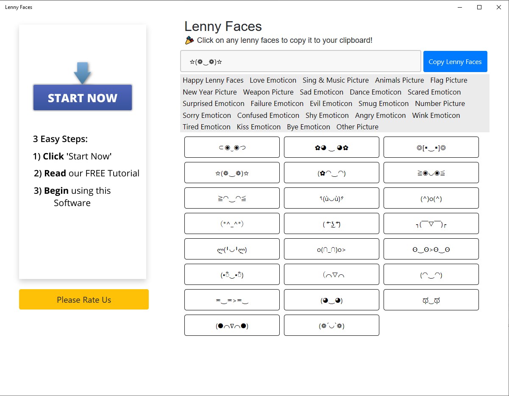509x396 pixels.
Task: Select the Evil Emoticon category
Action: [331, 103]
